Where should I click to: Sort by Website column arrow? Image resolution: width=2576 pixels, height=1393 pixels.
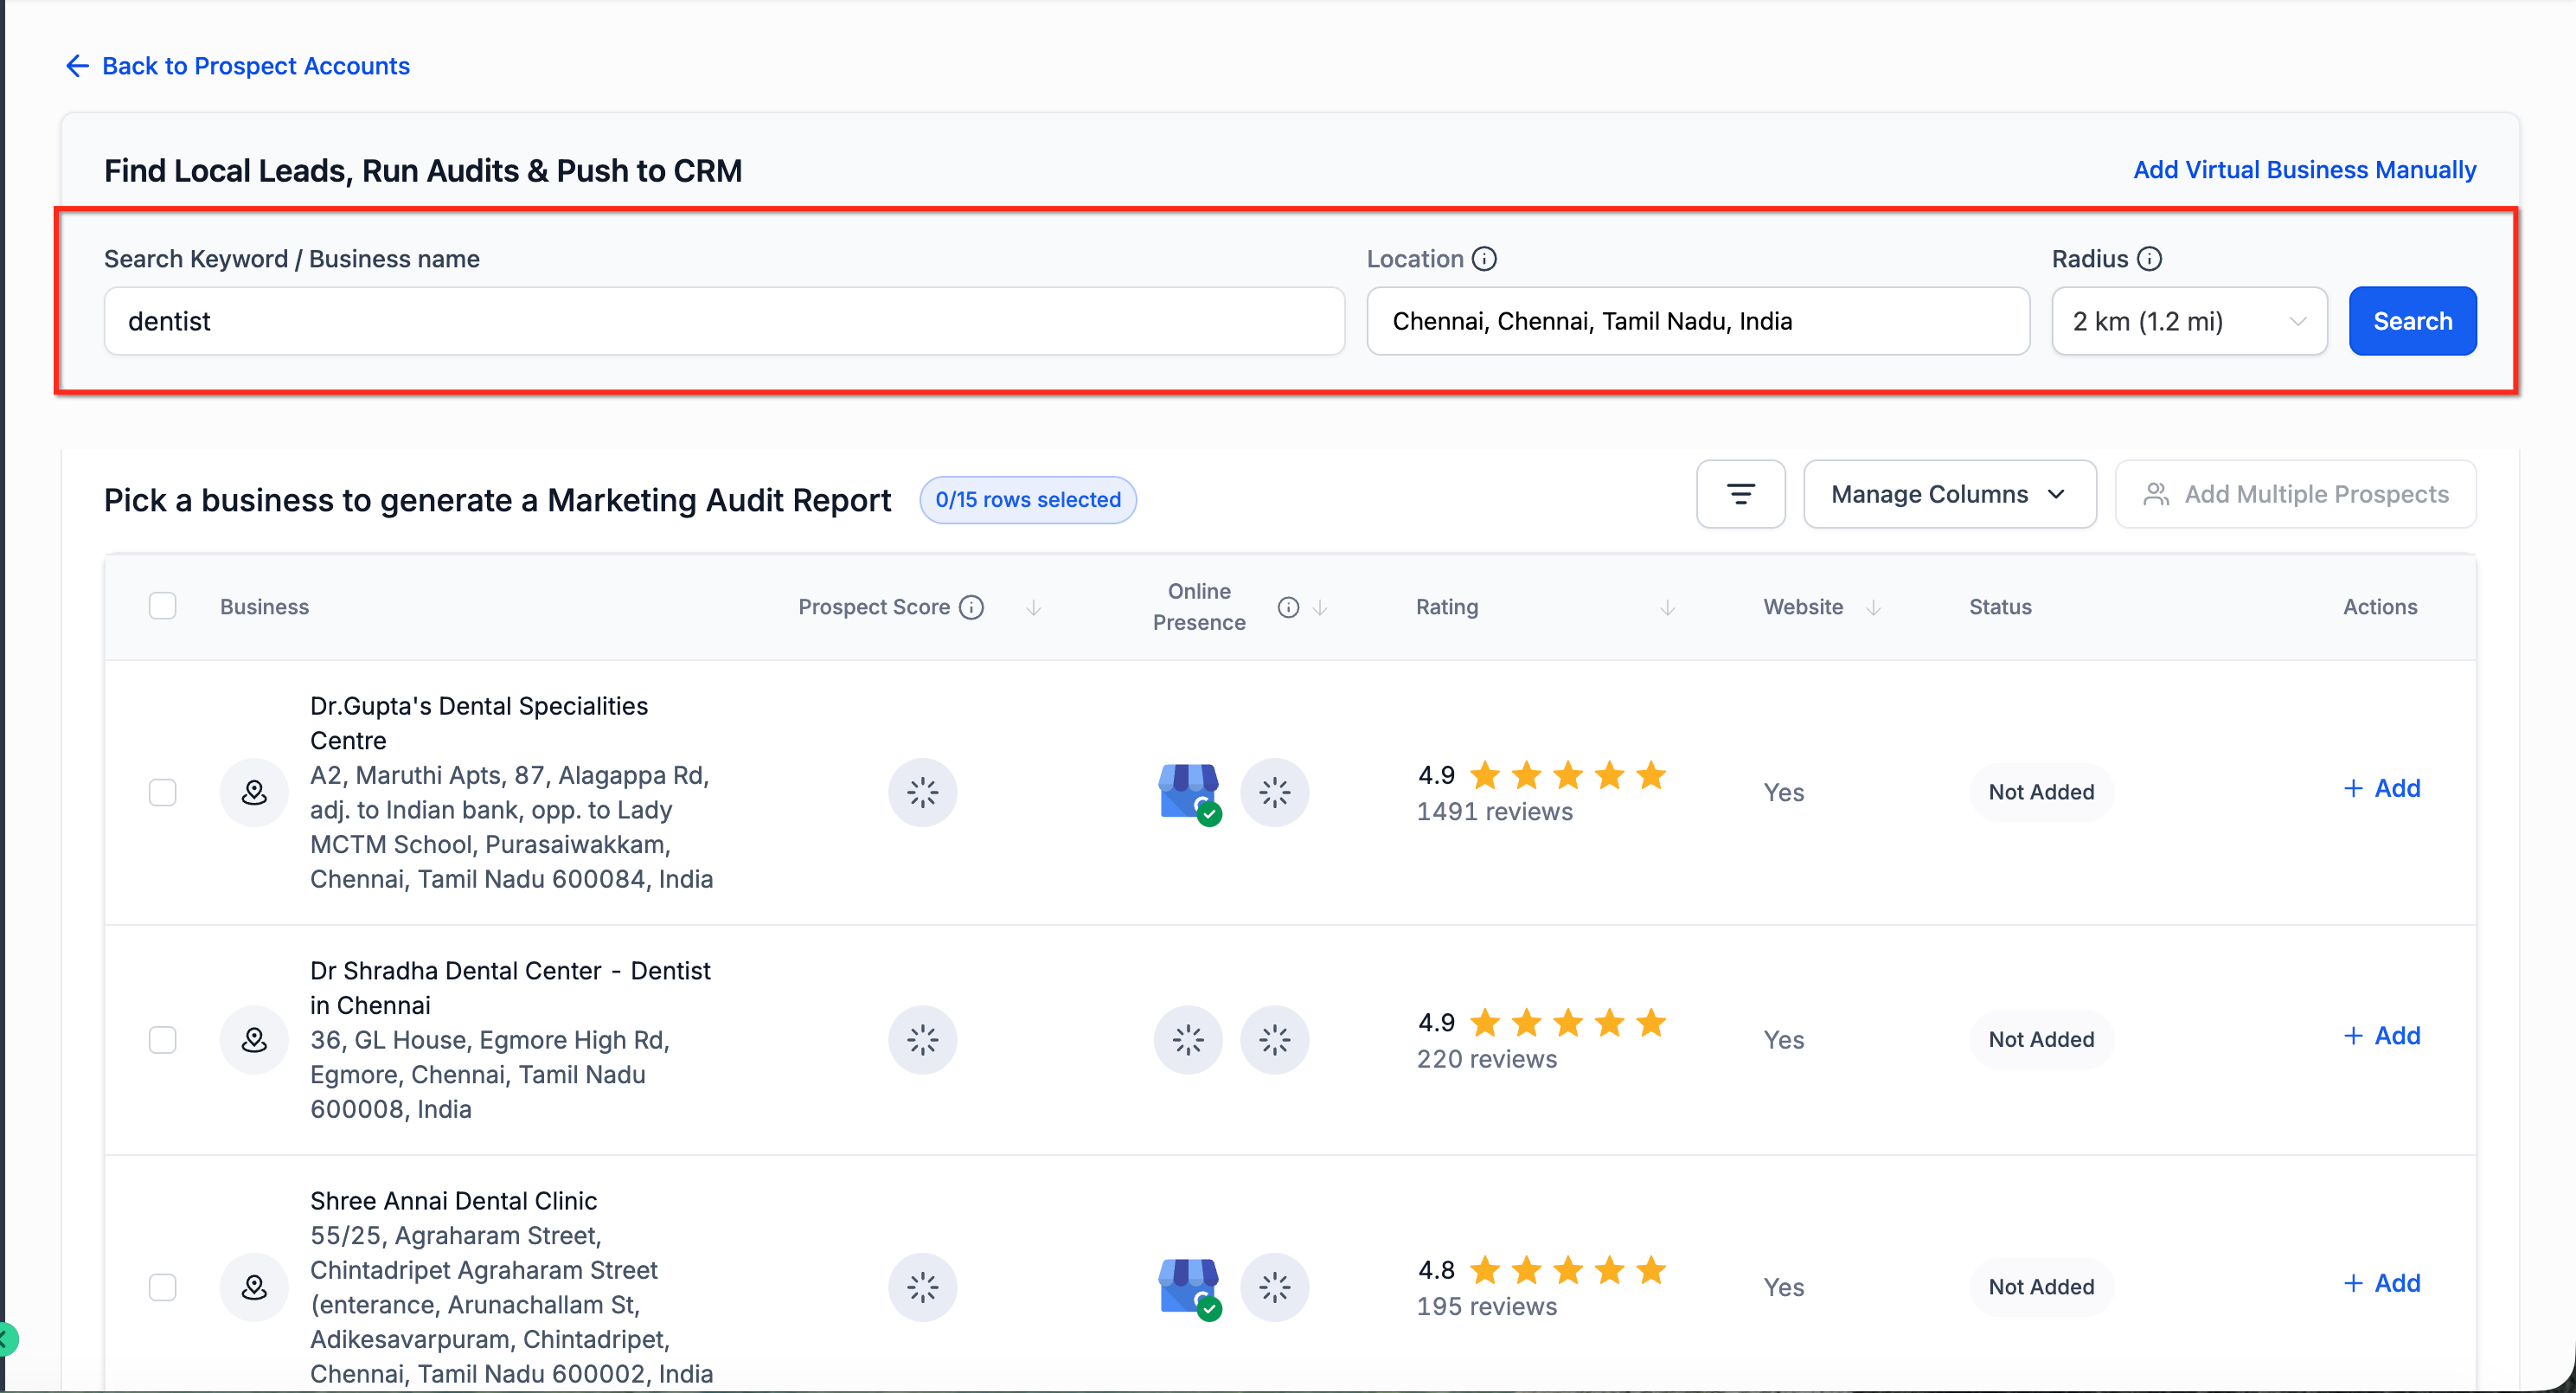point(1873,608)
